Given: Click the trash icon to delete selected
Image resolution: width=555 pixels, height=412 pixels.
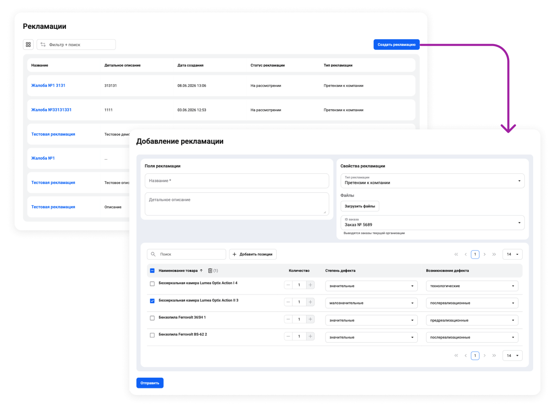Looking at the screenshot, I should pyautogui.click(x=210, y=271).
